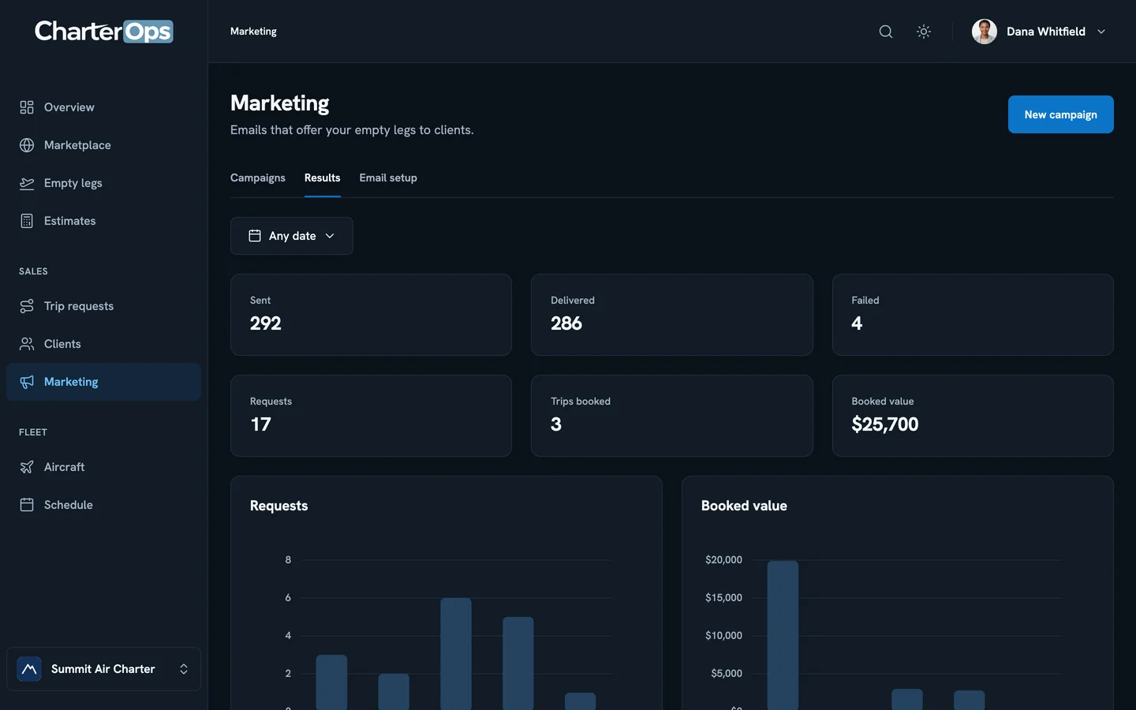Image resolution: width=1136 pixels, height=710 pixels.
Task: Open the Estimates page
Action: click(103, 221)
